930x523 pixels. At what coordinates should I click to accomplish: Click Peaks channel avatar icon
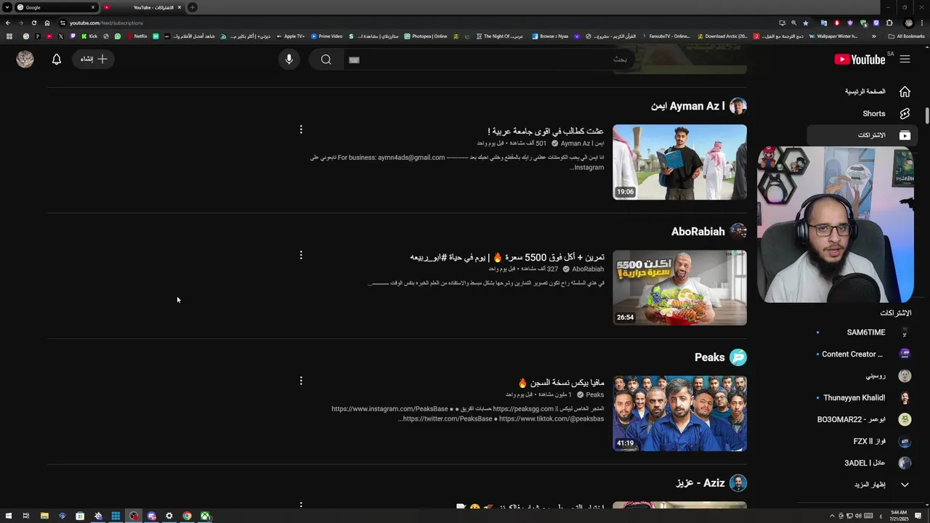pyautogui.click(x=738, y=357)
